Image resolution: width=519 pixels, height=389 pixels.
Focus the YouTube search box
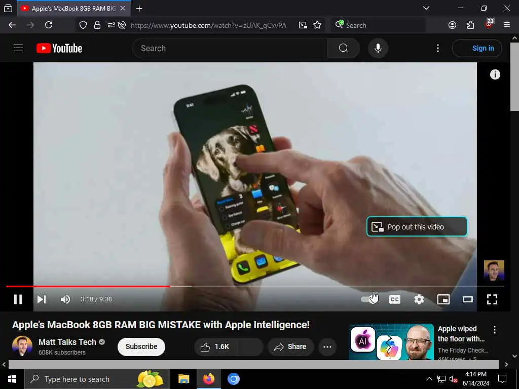(230, 48)
